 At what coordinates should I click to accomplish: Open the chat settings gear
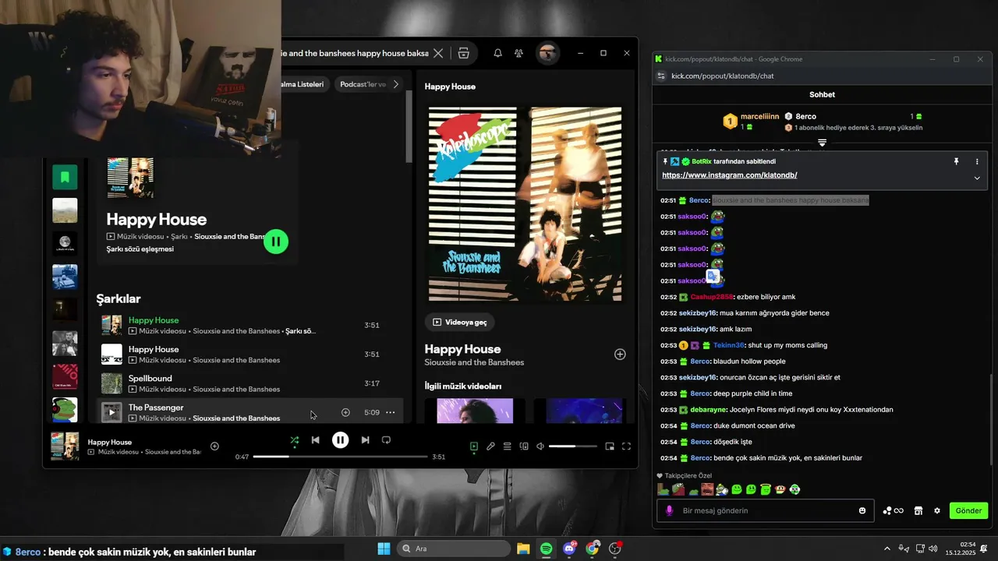(937, 510)
